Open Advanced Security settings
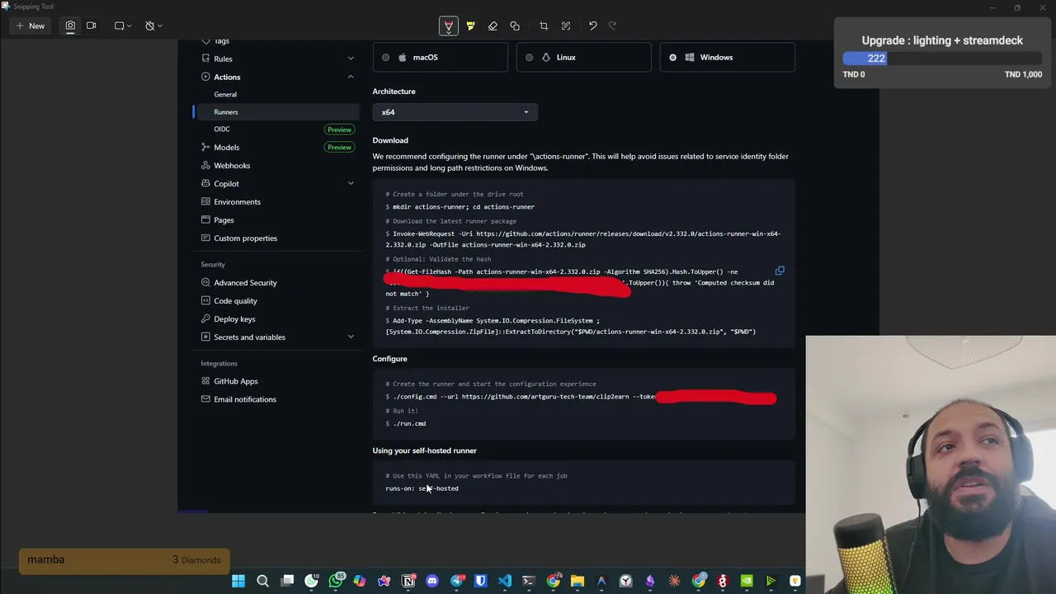This screenshot has height=594, width=1056. (245, 282)
